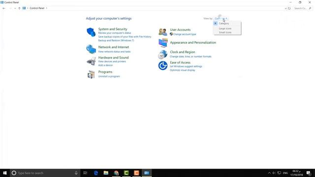315x177 pixels.
Task: Click the Ease of Access heading
Action: click(180, 62)
